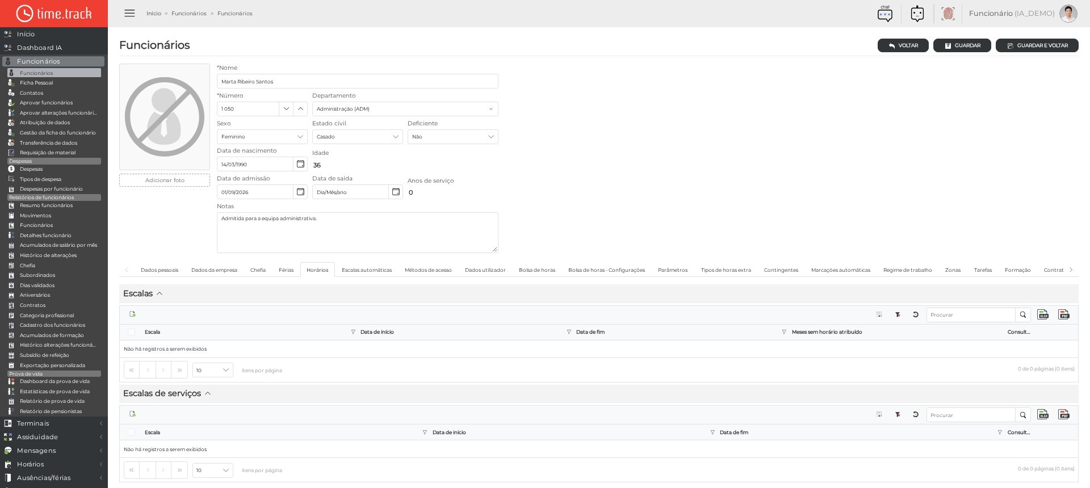Open the Sexo dropdown
This screenshot has height=488, width=1090.
coord(262,137)
